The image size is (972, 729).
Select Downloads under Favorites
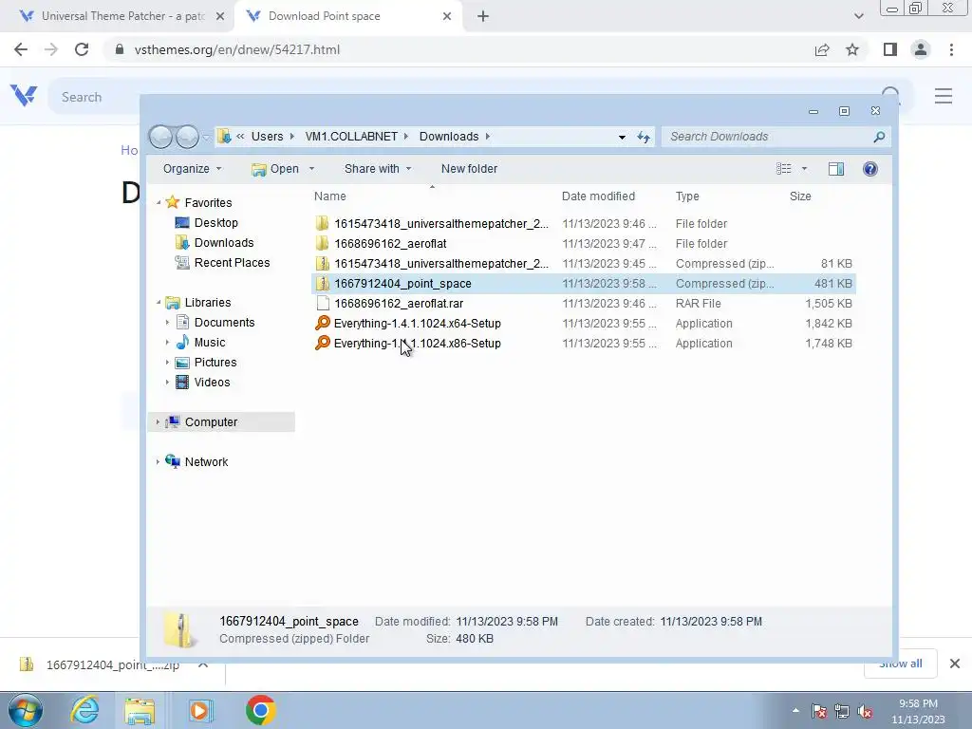[x=224, y=242]
